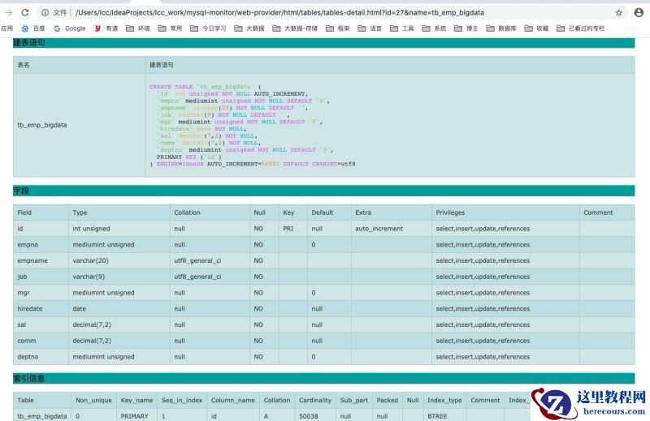650x421 pixels.
Task: Select the id field cell
Action: click(x=41, y=229)
